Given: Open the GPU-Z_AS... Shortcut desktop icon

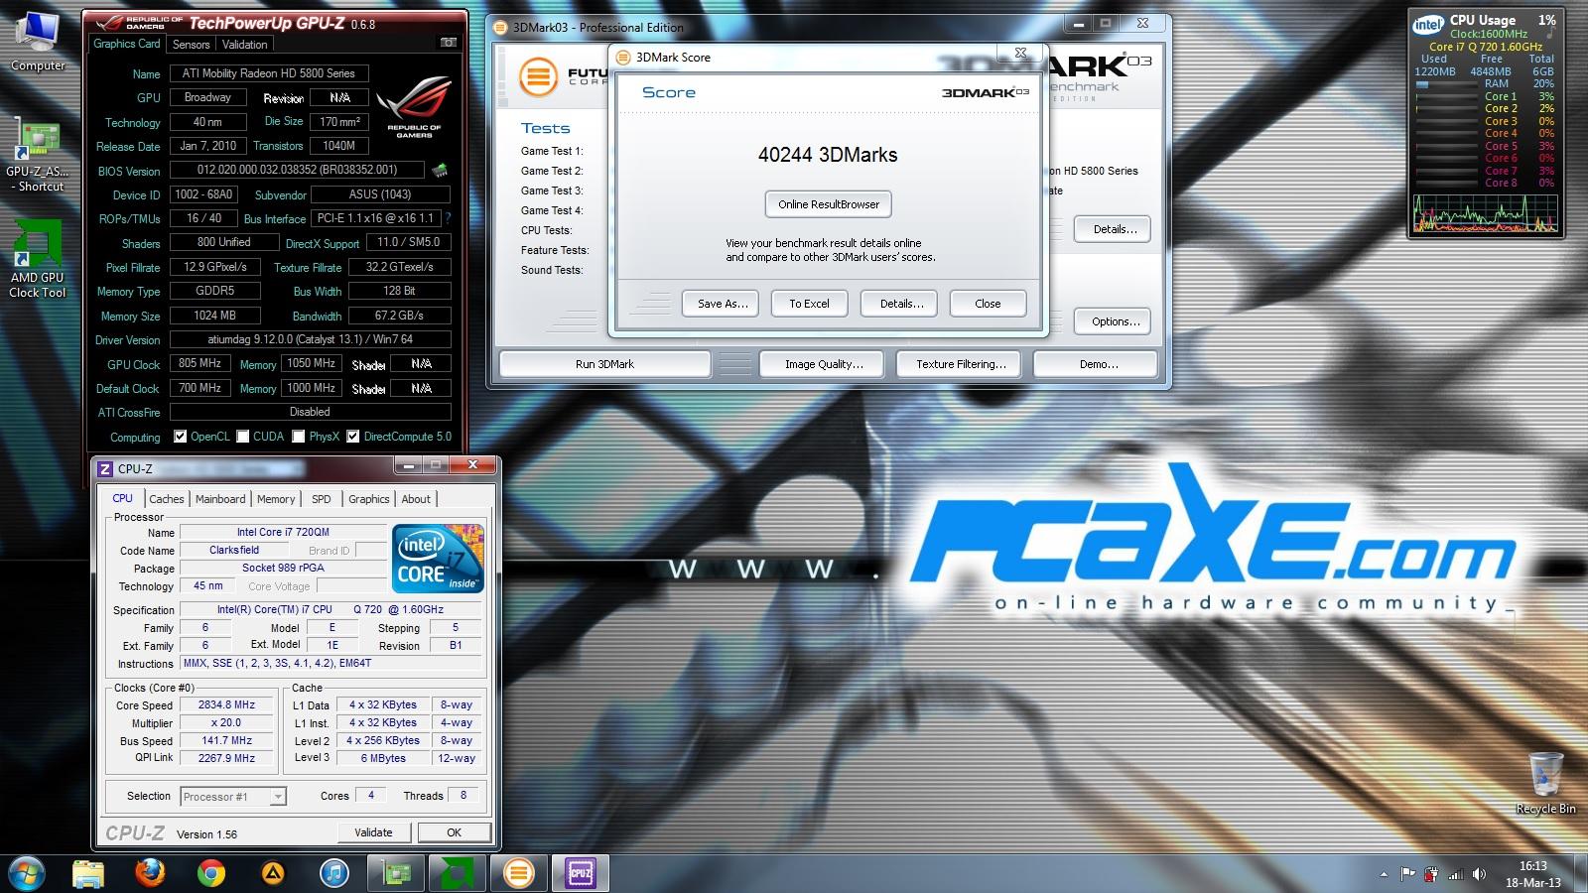Looking at the screenshot, I should (x=38, y=154).
